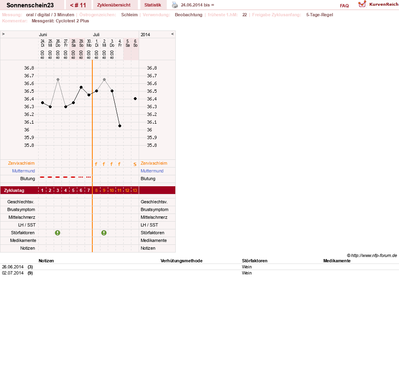The width and height of the screenshot is (399, 366).
Task: Select the temperature point on 6 July
Action: click(135, 99)
